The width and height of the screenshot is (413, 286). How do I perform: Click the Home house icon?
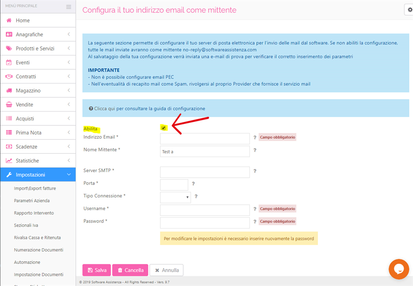[9, 20]
